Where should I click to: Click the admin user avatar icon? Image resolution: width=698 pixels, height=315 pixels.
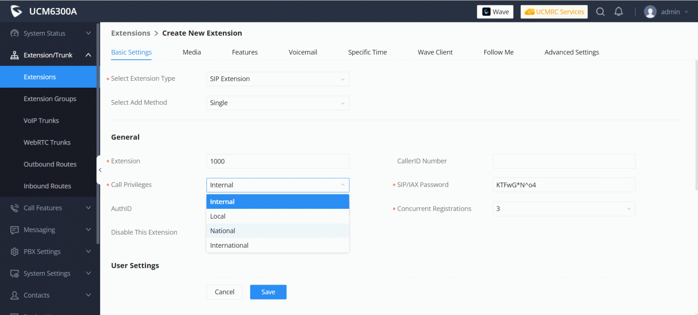[650, 12]
